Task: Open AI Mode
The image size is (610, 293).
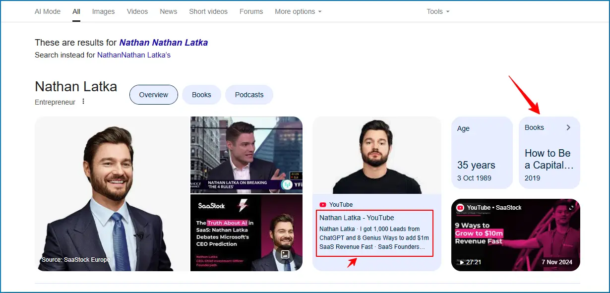Action: [47, 11]
